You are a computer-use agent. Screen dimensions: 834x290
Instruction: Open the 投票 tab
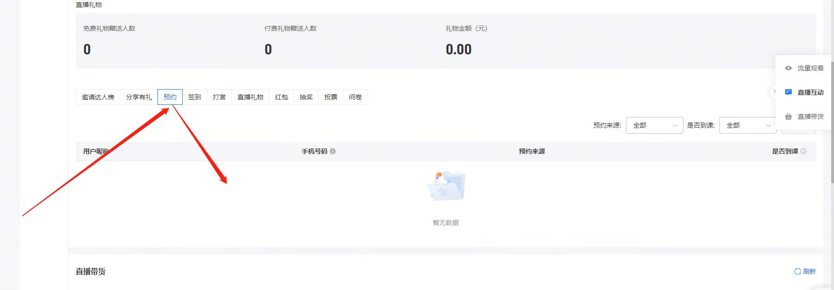pyautogui.click(x=331, y=97)
